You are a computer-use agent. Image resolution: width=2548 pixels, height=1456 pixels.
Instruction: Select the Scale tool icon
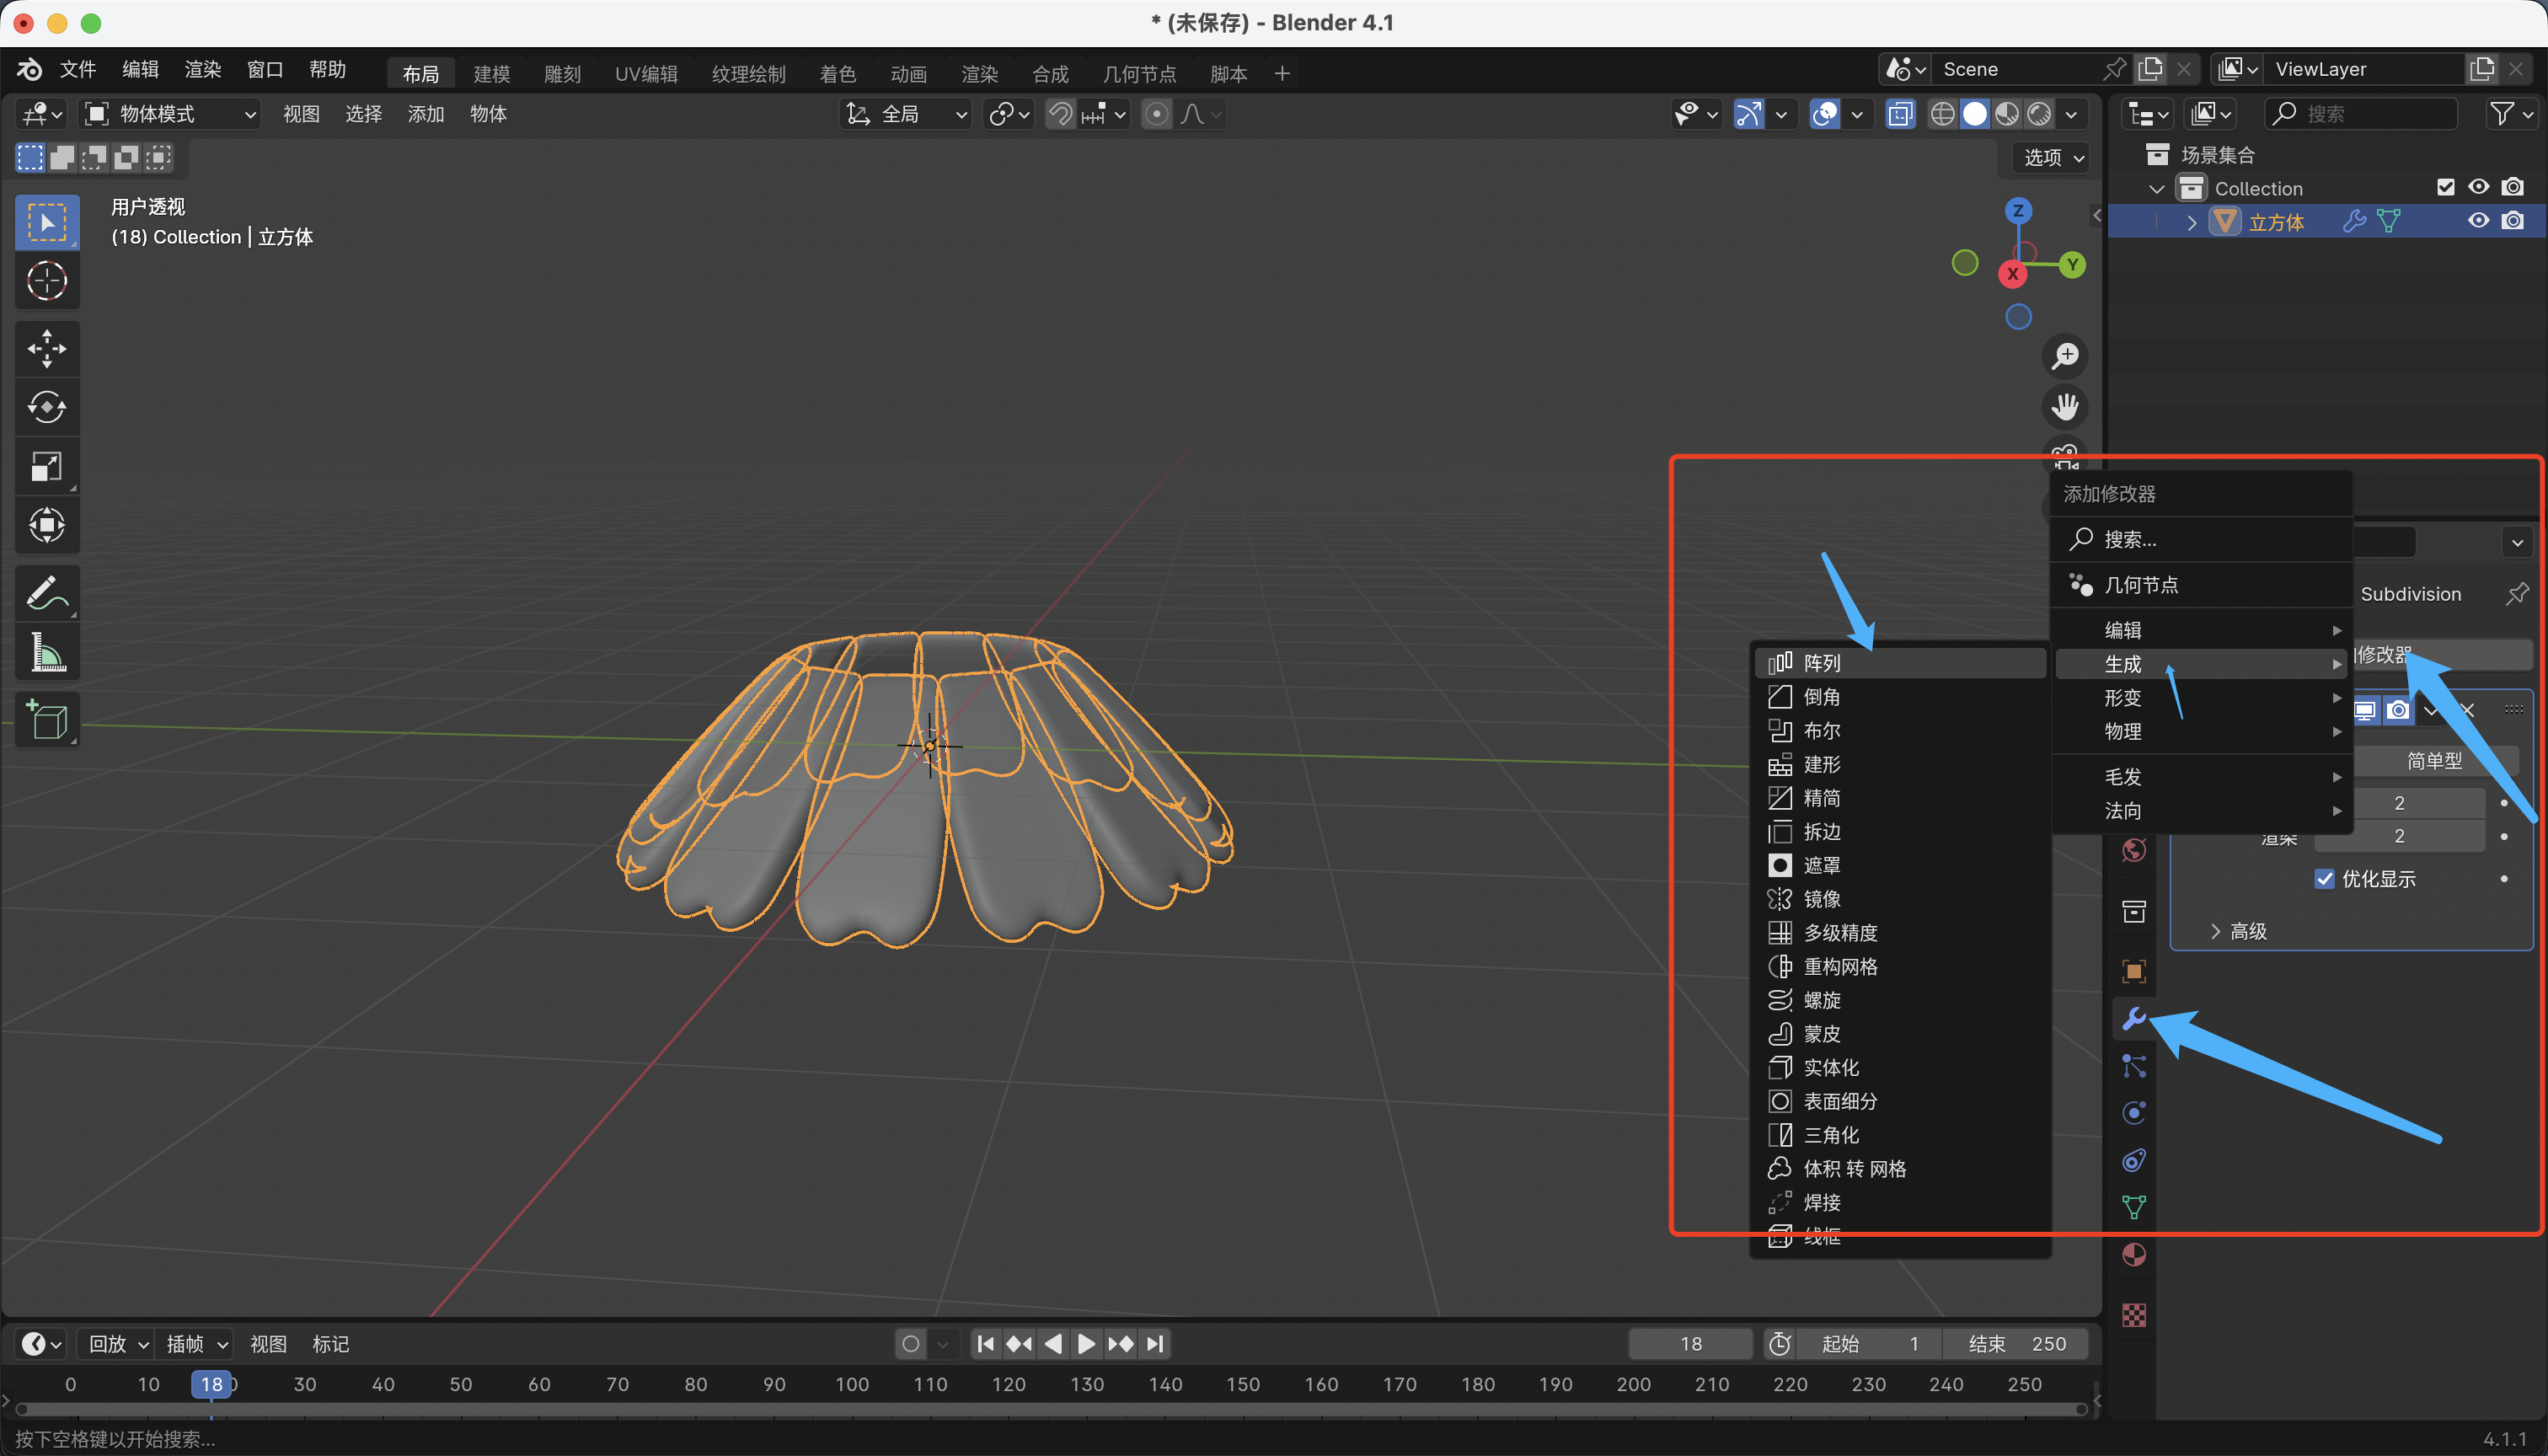pyautogui.click(x=46, y=466)
